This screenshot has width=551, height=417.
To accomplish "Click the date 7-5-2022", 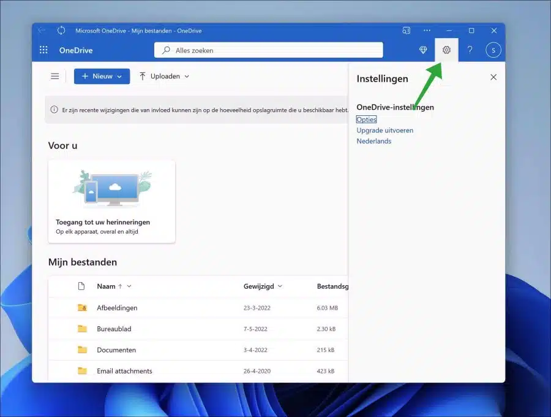I will tap(255, 329).
